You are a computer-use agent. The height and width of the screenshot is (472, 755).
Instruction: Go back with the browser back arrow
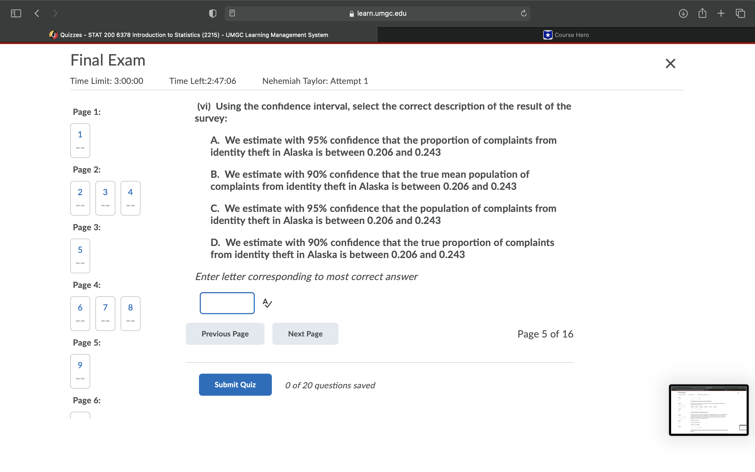37,13
